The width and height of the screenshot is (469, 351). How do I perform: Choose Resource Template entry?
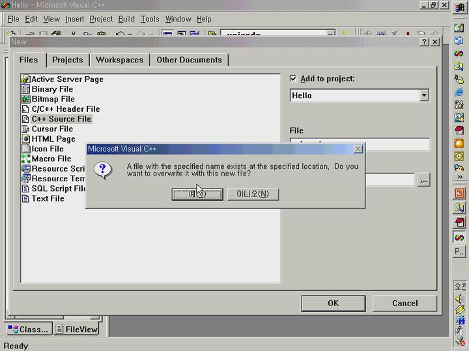53,179
